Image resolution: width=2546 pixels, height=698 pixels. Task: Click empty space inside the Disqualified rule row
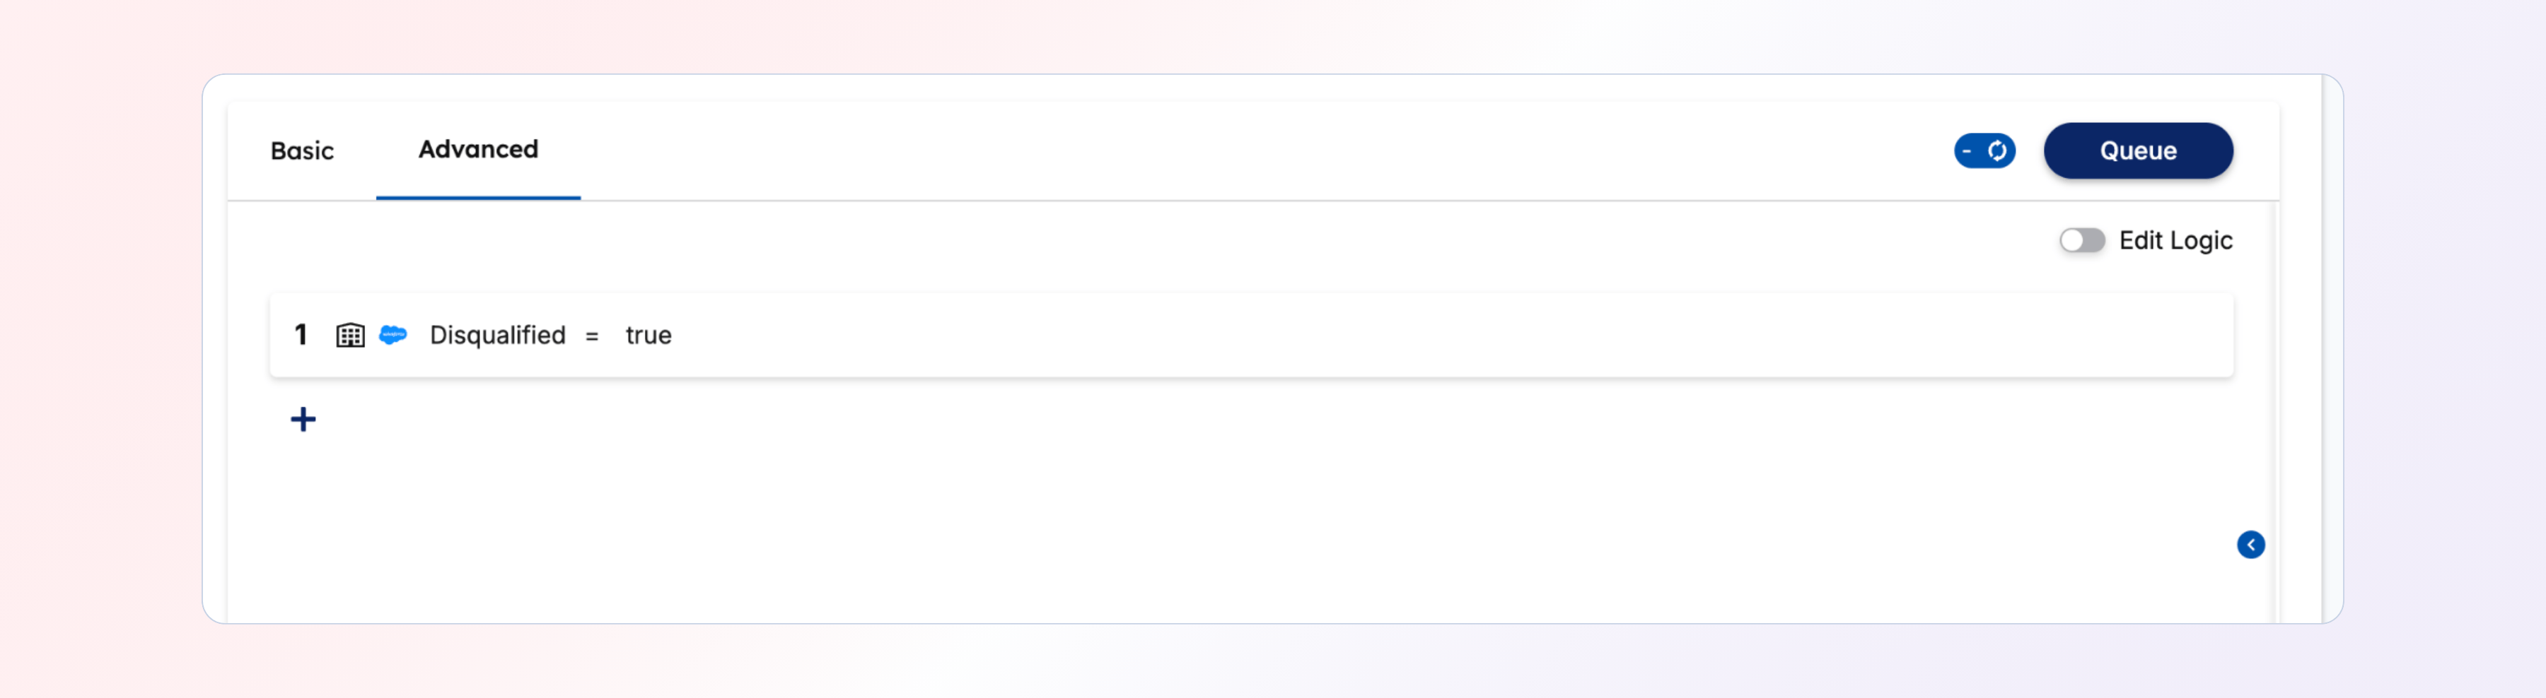tap(1384, 336)
